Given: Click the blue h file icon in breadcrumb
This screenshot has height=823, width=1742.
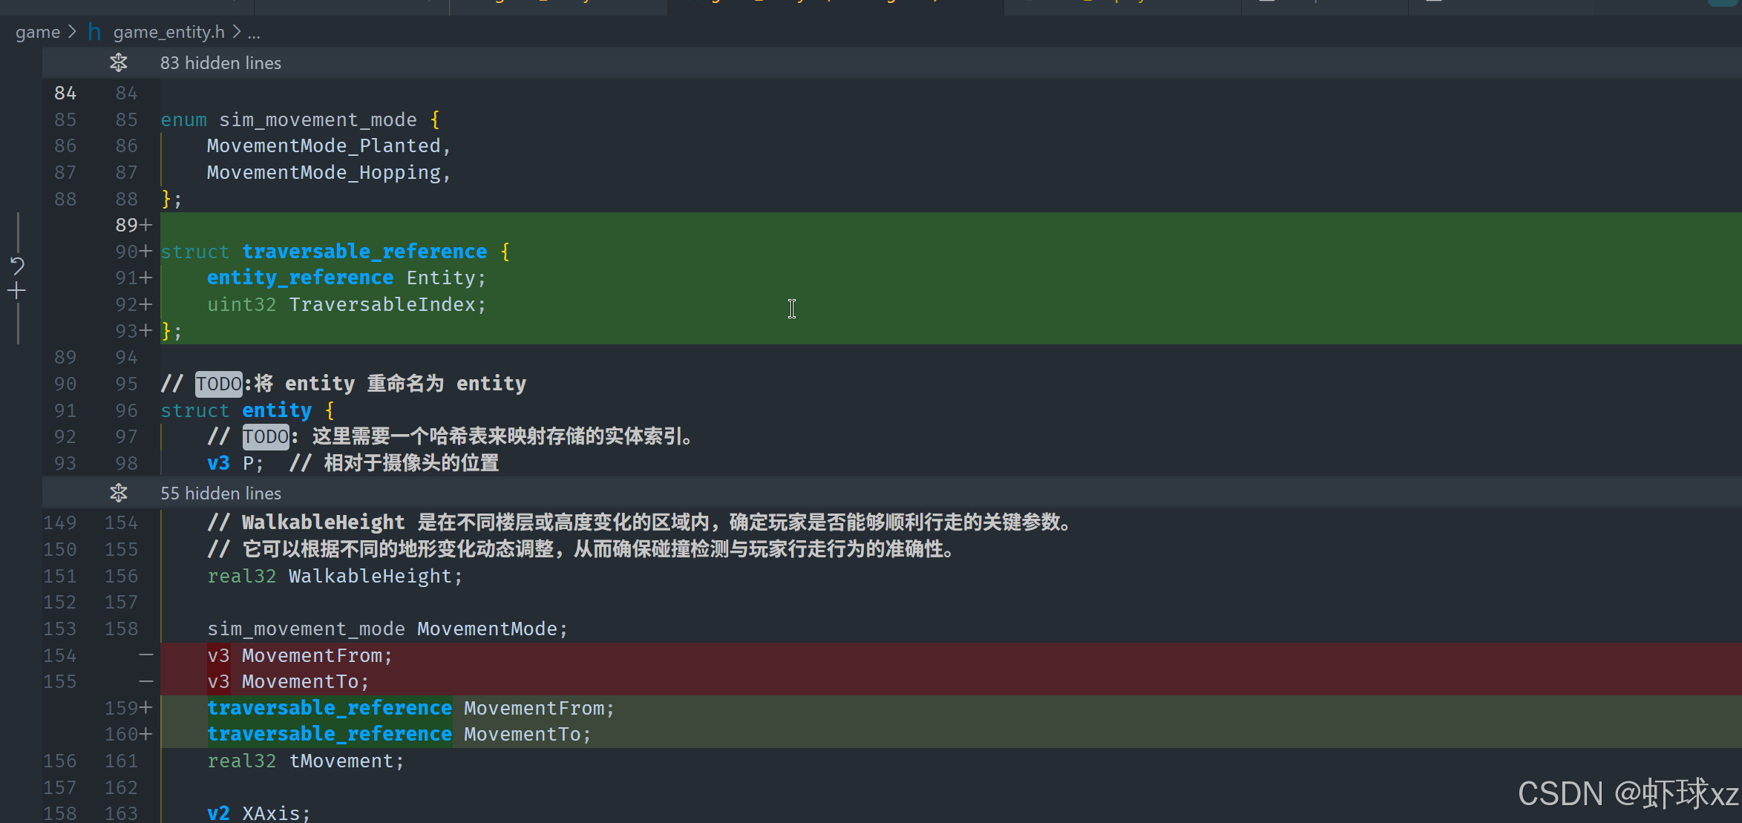Looking at the screenshot, I should (94, 32).
